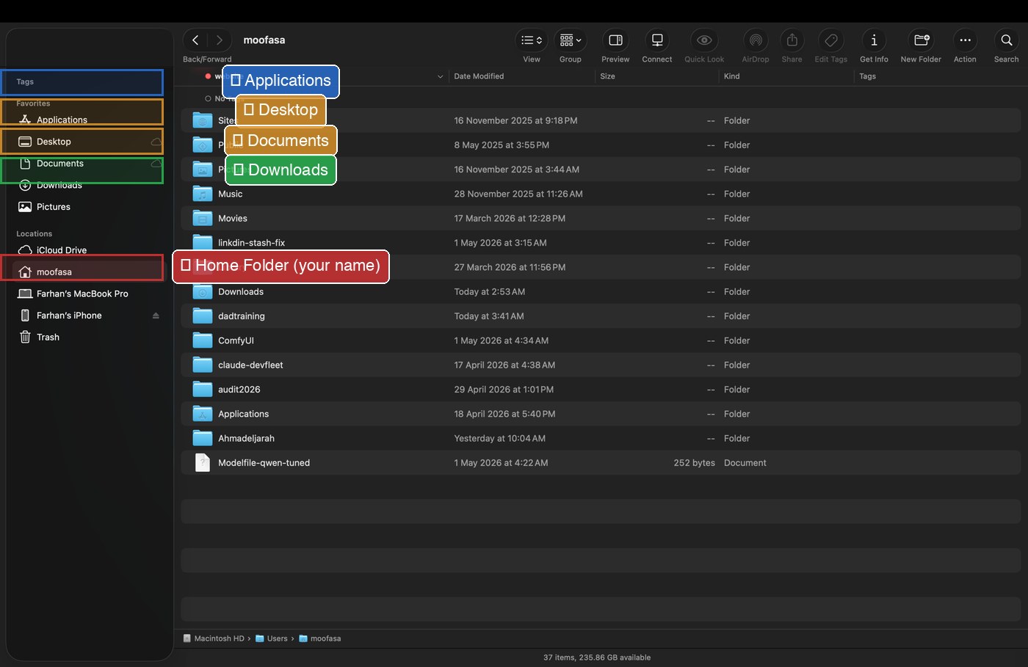Screen dimensions: 1028x667
Task: Click the date "16 November 2025 at 9:18 PM"
Action: pyautogui.click(x=515, y=120)
